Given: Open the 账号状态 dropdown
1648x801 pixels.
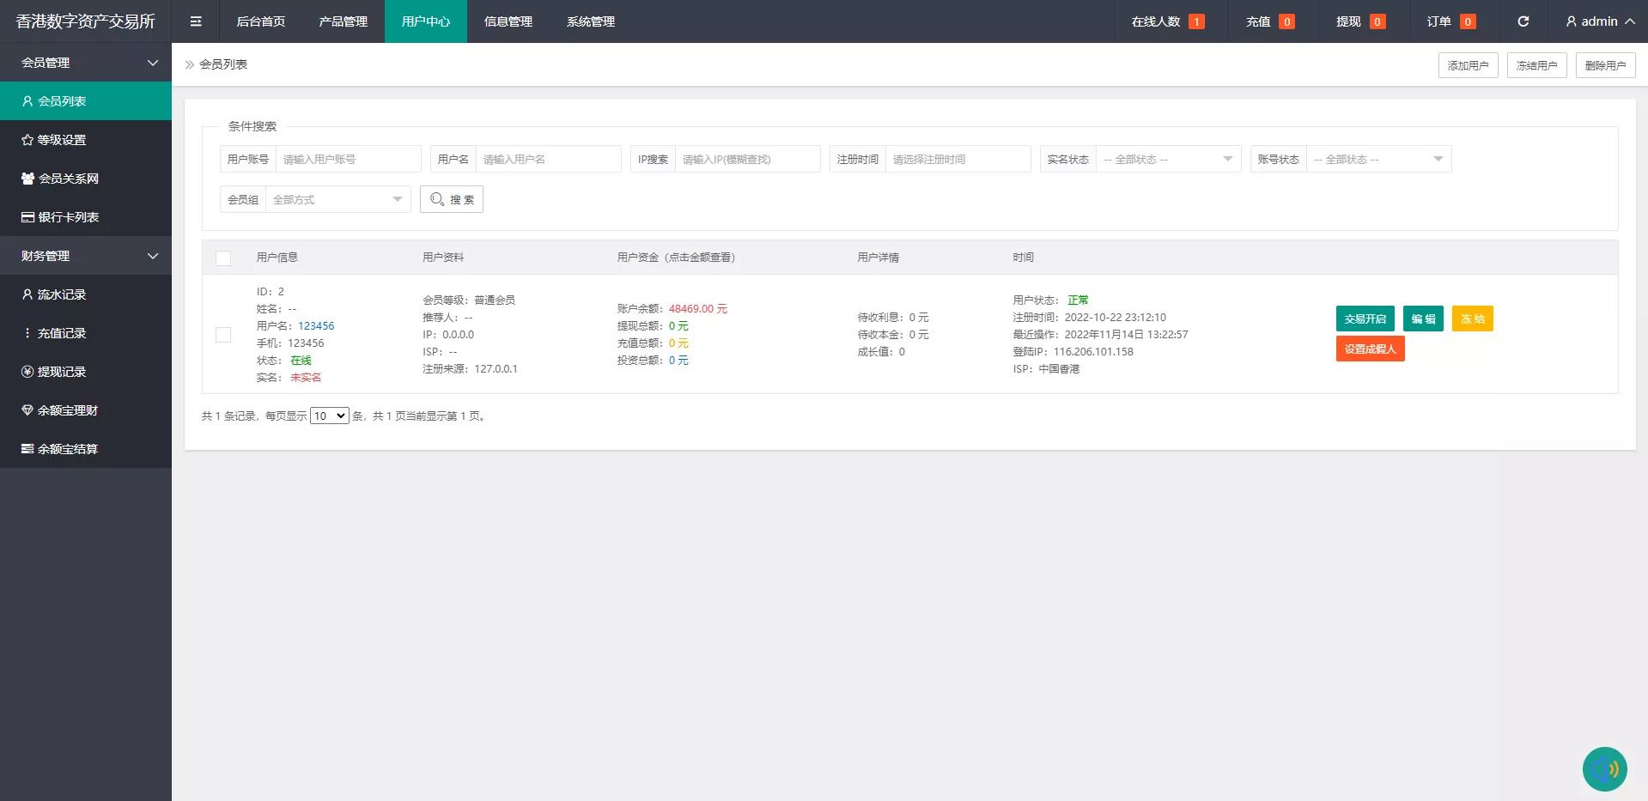Looking at the screenshot, I should [1377, 160].
